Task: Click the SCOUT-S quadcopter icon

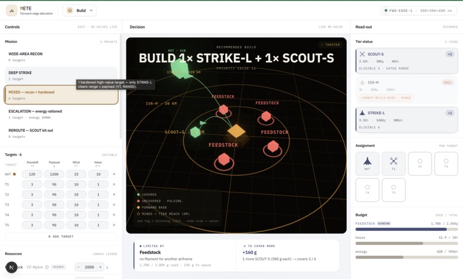Action: 362,54
